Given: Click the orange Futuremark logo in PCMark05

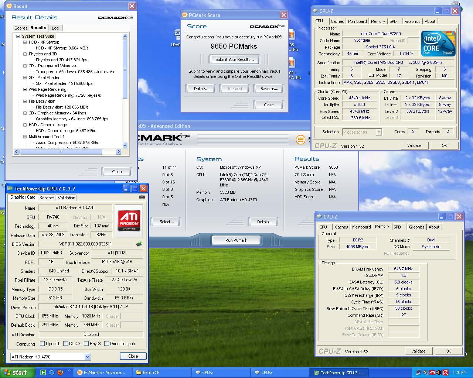Looking at the screenshot, I should (301, 140).
